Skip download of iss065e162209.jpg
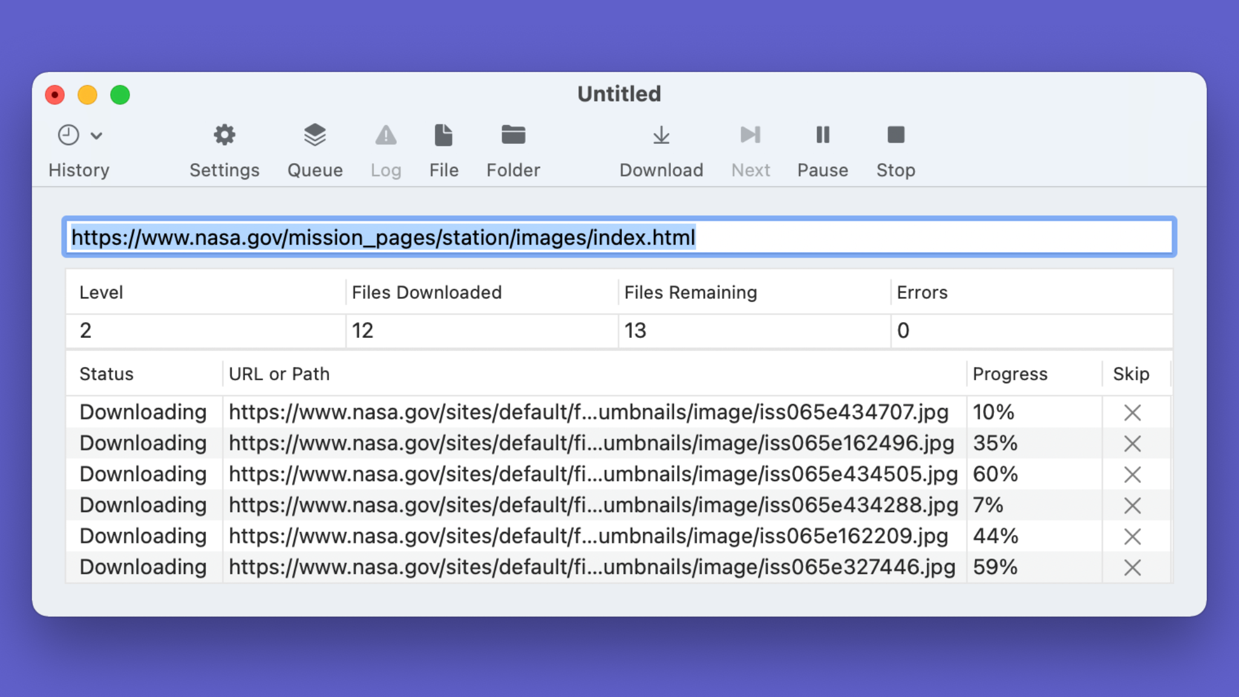The width and height of the screenshot is (1239, 697). point(1132,536)
